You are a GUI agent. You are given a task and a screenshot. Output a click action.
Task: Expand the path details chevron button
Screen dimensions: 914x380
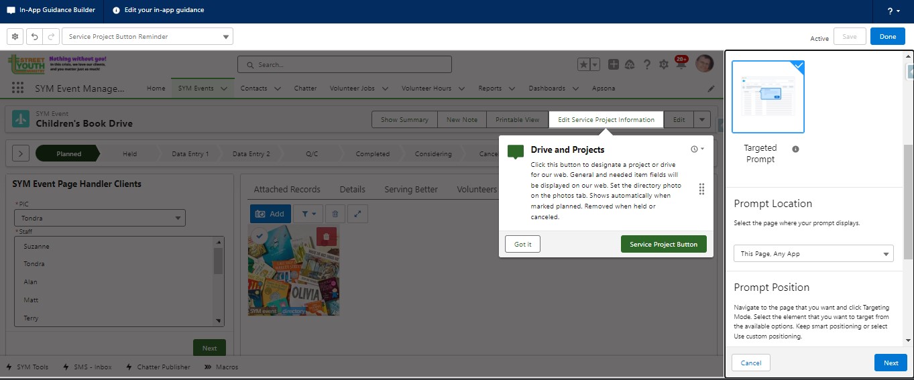coord(21,153)
